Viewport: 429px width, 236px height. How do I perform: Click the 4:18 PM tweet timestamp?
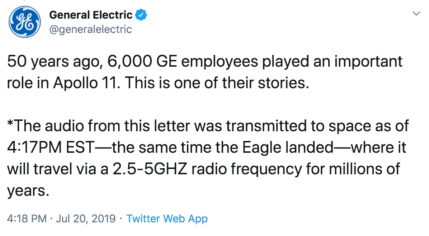pos(27,219)
